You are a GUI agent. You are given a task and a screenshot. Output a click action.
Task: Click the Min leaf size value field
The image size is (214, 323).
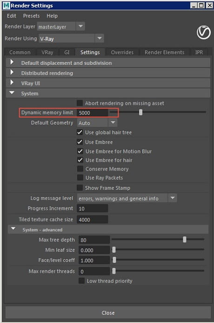click(x=94, y=250)
